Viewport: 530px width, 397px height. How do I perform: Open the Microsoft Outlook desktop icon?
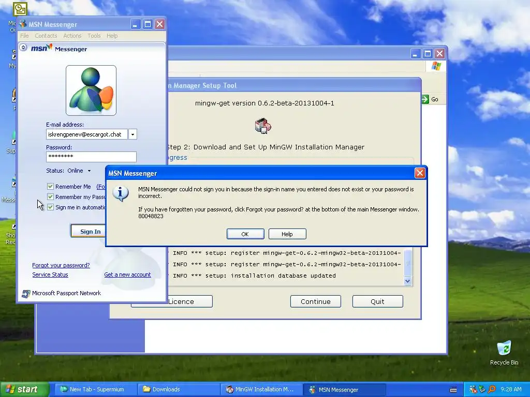tap(20, 9)
